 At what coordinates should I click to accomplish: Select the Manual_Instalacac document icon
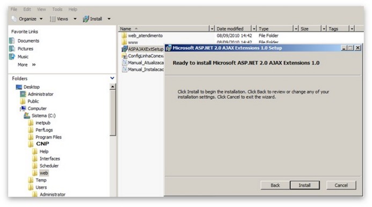[x=125, y=70]
